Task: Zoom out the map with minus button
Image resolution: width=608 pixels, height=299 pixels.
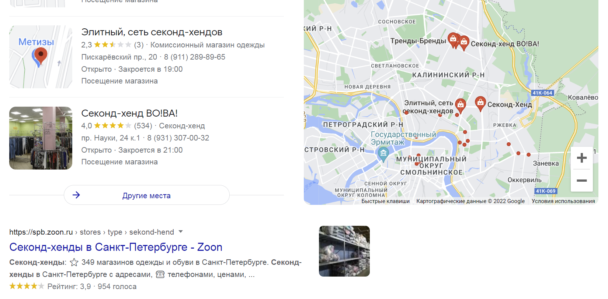Action: coord(581,181)
